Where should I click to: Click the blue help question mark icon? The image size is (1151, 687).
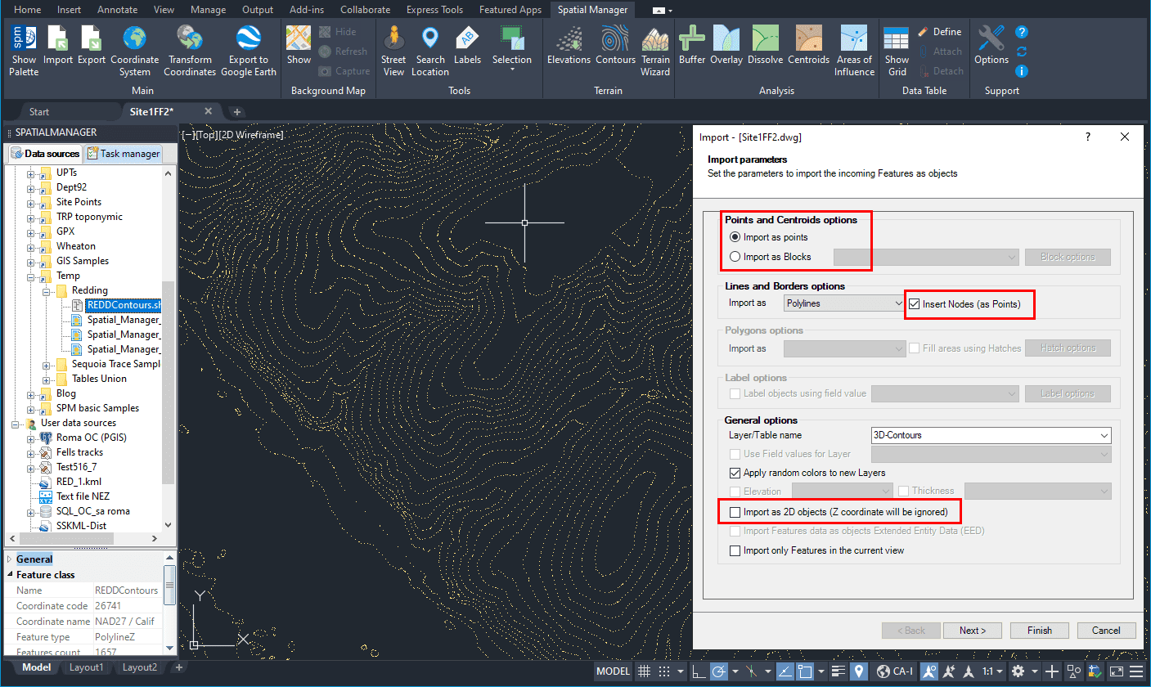(x=1022, y=33)
